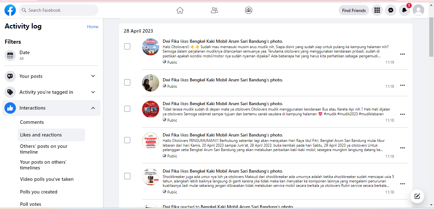The image size is (434, 209).
Task: Open the Friends tab icon
Action: pyautogui.click(x=214, y=10)
